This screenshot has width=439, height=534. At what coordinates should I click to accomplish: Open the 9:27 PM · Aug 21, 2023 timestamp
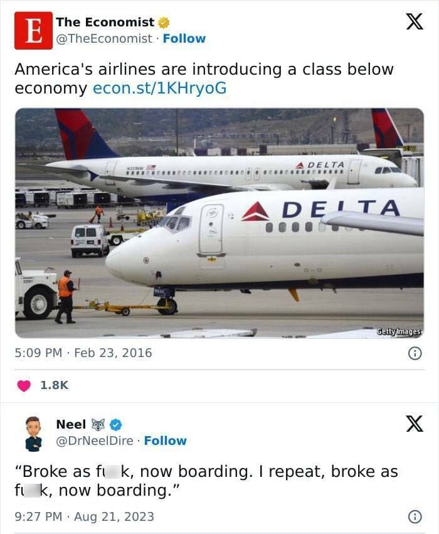coord(84,517)
